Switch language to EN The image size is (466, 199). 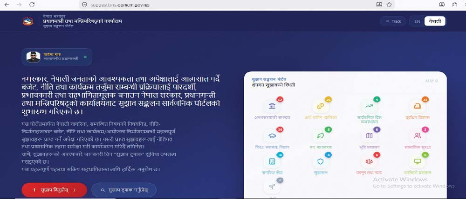pyautogui.click(x=417, y=21)
